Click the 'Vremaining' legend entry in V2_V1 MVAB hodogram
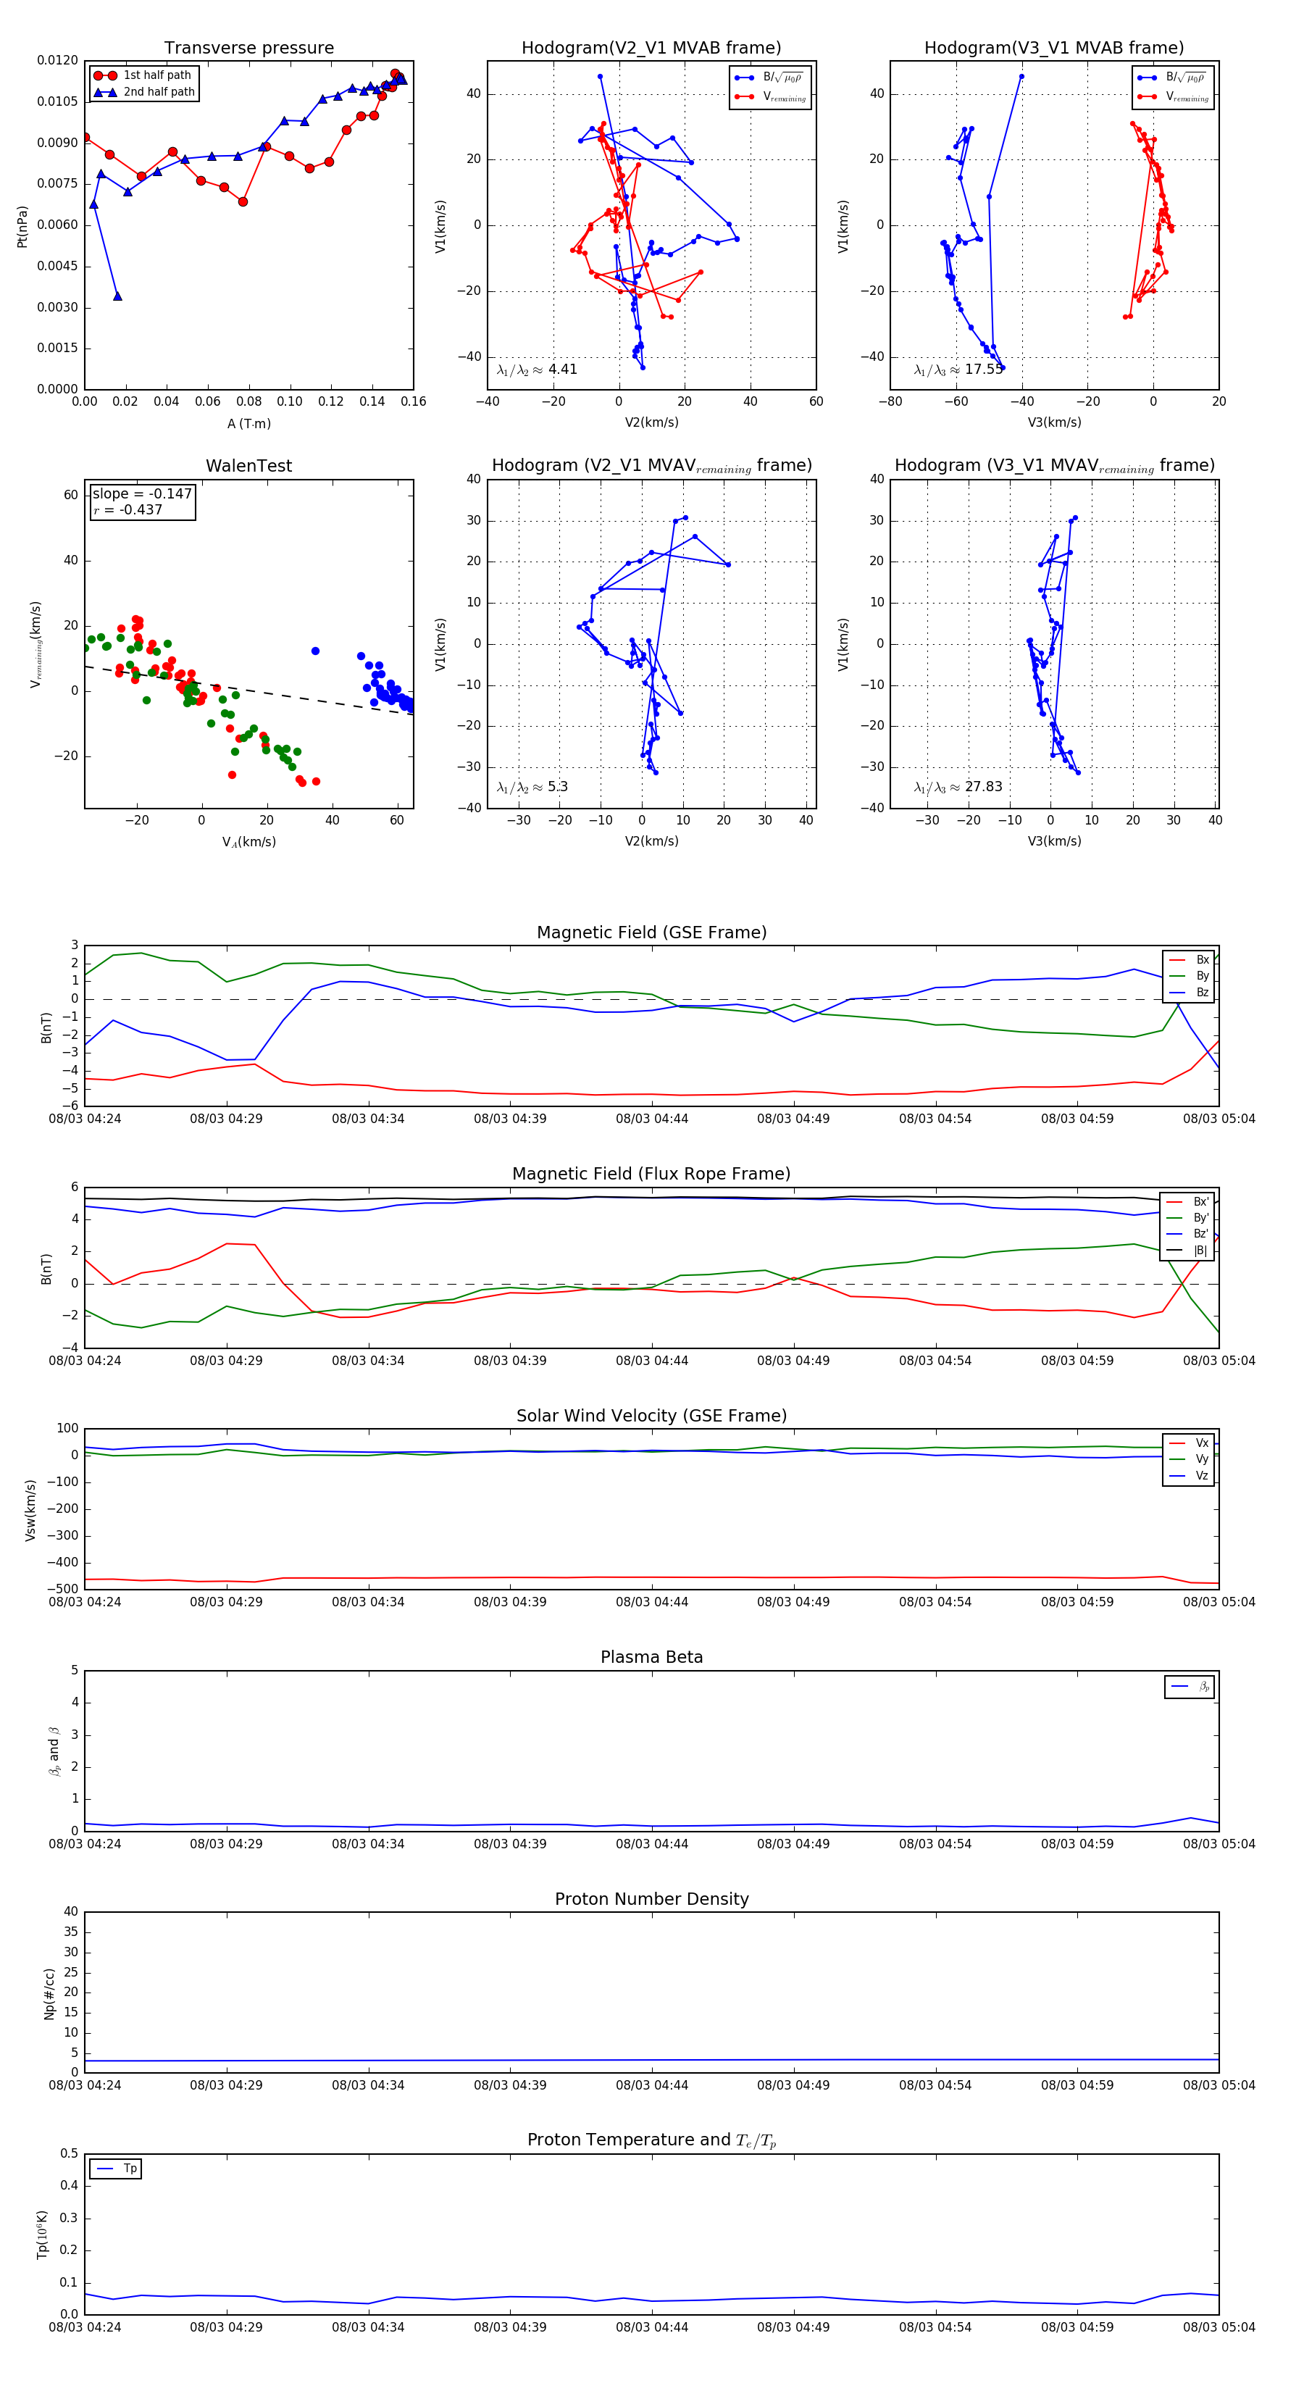1304x2391 pixels. coord(770,96)
